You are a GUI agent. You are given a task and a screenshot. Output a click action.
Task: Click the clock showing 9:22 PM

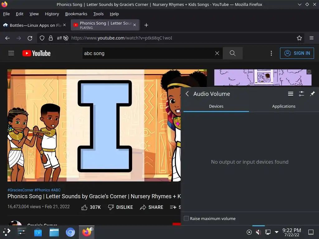[x=292, y=232]
